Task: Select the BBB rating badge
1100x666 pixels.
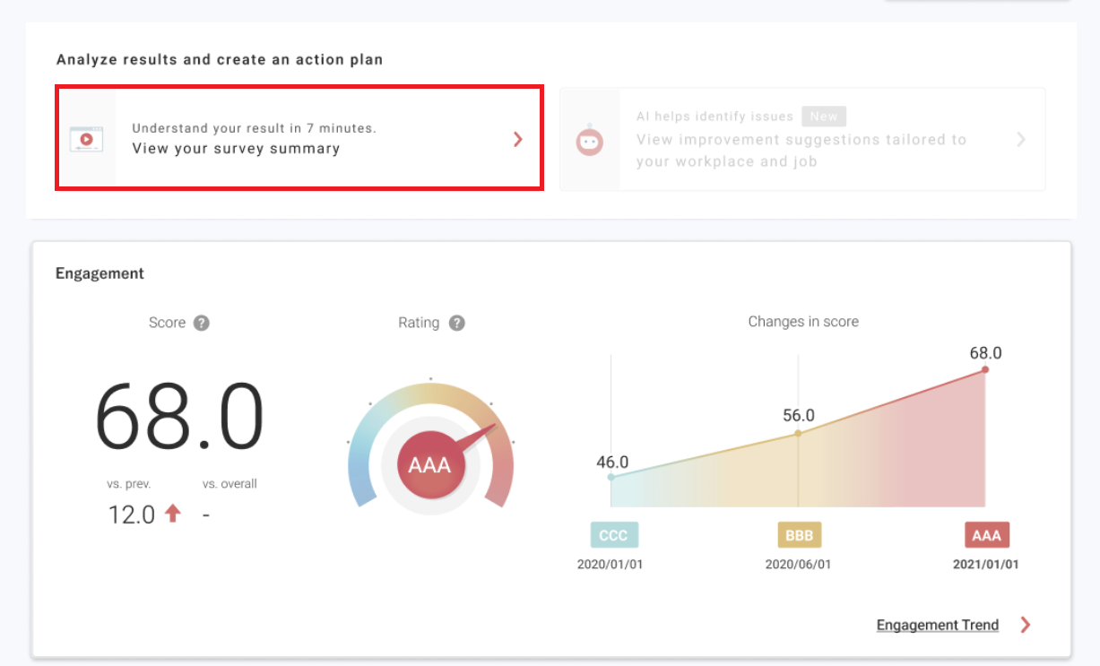Action: coord(799,535)
